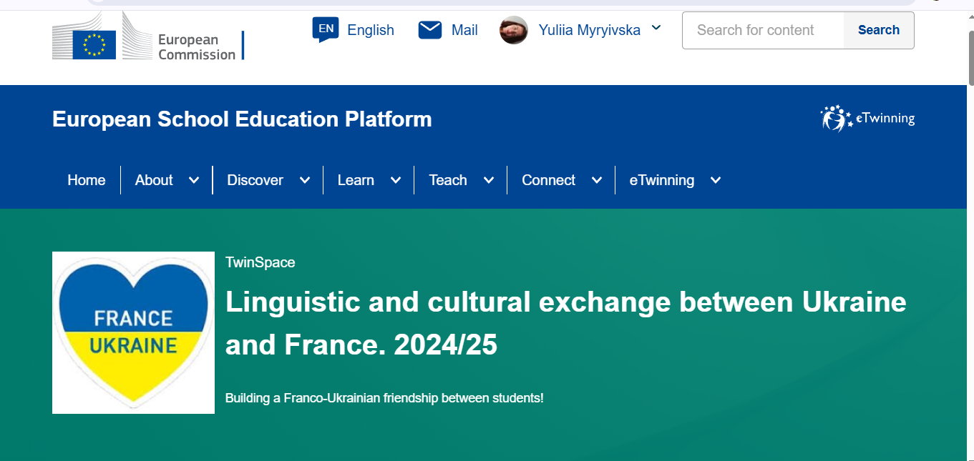The image size is (974, 461).
Task: Select the Discover navigation item
Action: (255, 180)
